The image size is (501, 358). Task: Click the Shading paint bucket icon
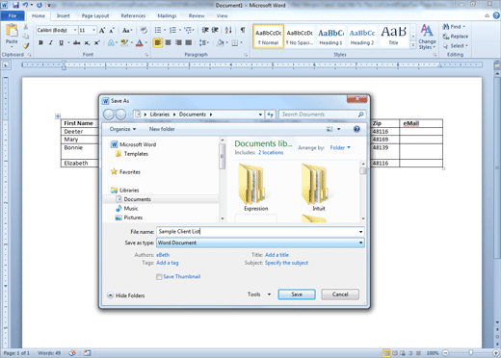tap(221, 42)
